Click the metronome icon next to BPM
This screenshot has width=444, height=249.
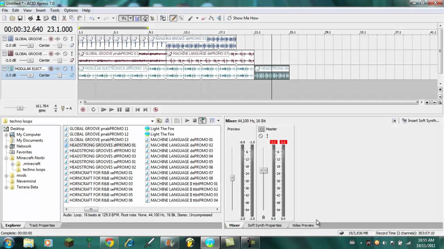(x=63, y=108)
